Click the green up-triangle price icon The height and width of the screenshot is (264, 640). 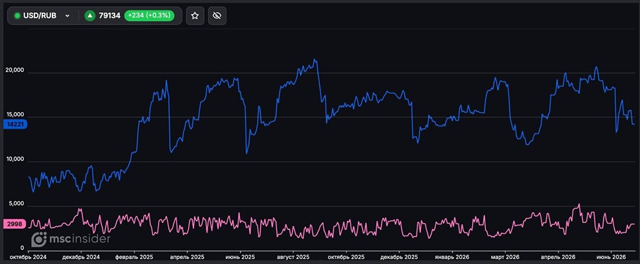tap(90, 16)
